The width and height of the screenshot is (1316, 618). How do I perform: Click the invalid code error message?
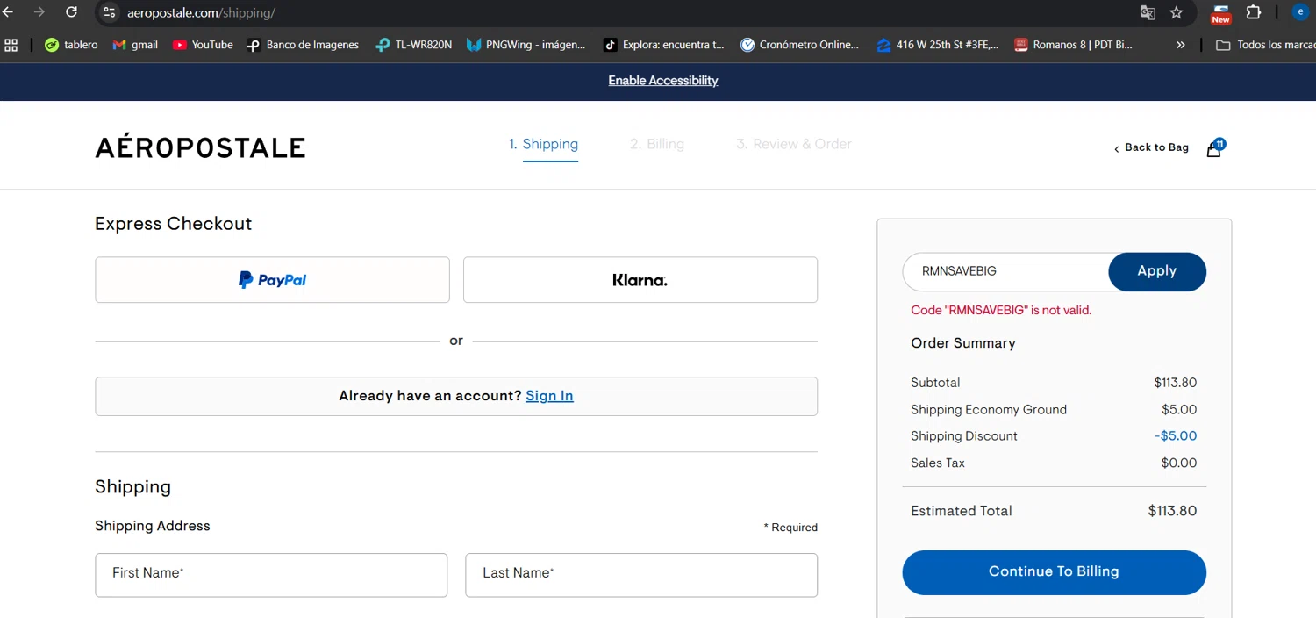[1001, 310]
